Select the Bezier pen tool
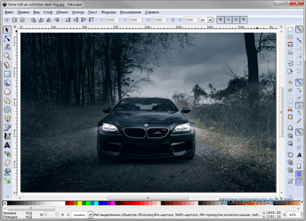 pos(7,127)
